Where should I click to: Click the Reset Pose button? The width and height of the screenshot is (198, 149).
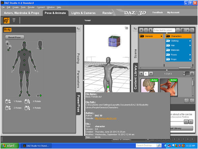(x=15, y=37)
